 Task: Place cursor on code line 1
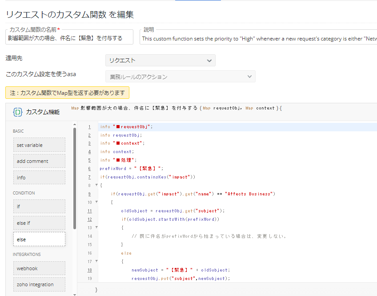click(x=222, y=127)
